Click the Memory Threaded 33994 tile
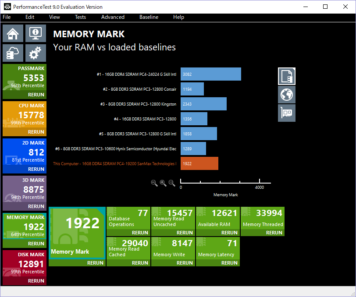The image size is (356, 297). (x=263, y=218)
